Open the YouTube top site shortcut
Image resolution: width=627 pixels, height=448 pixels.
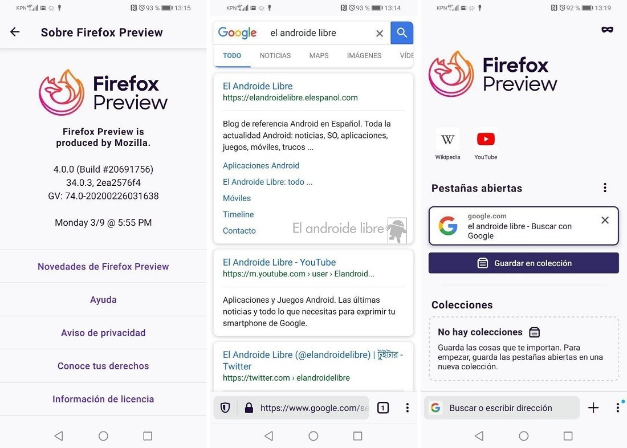click(x=486, y=144)
